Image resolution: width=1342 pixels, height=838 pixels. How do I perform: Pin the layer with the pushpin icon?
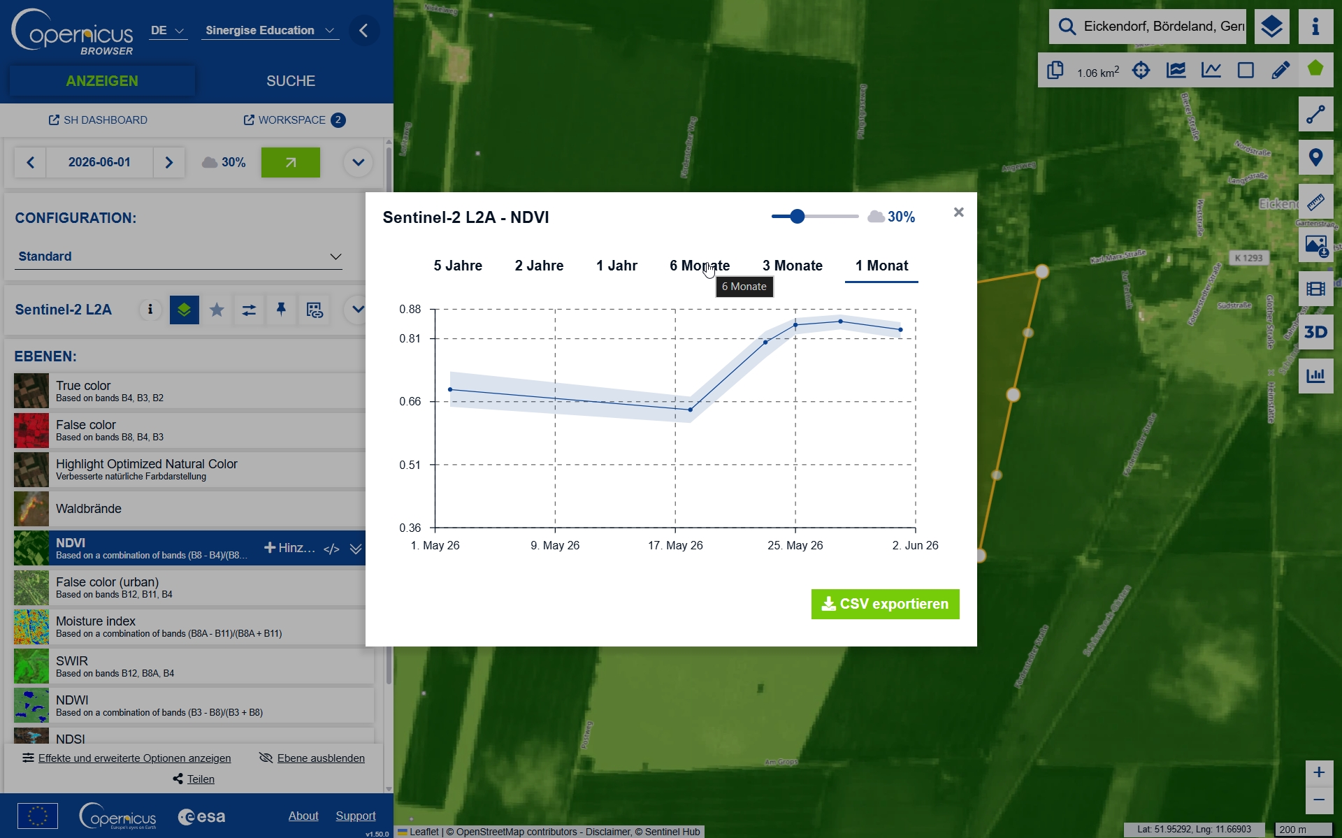[281, 310]
